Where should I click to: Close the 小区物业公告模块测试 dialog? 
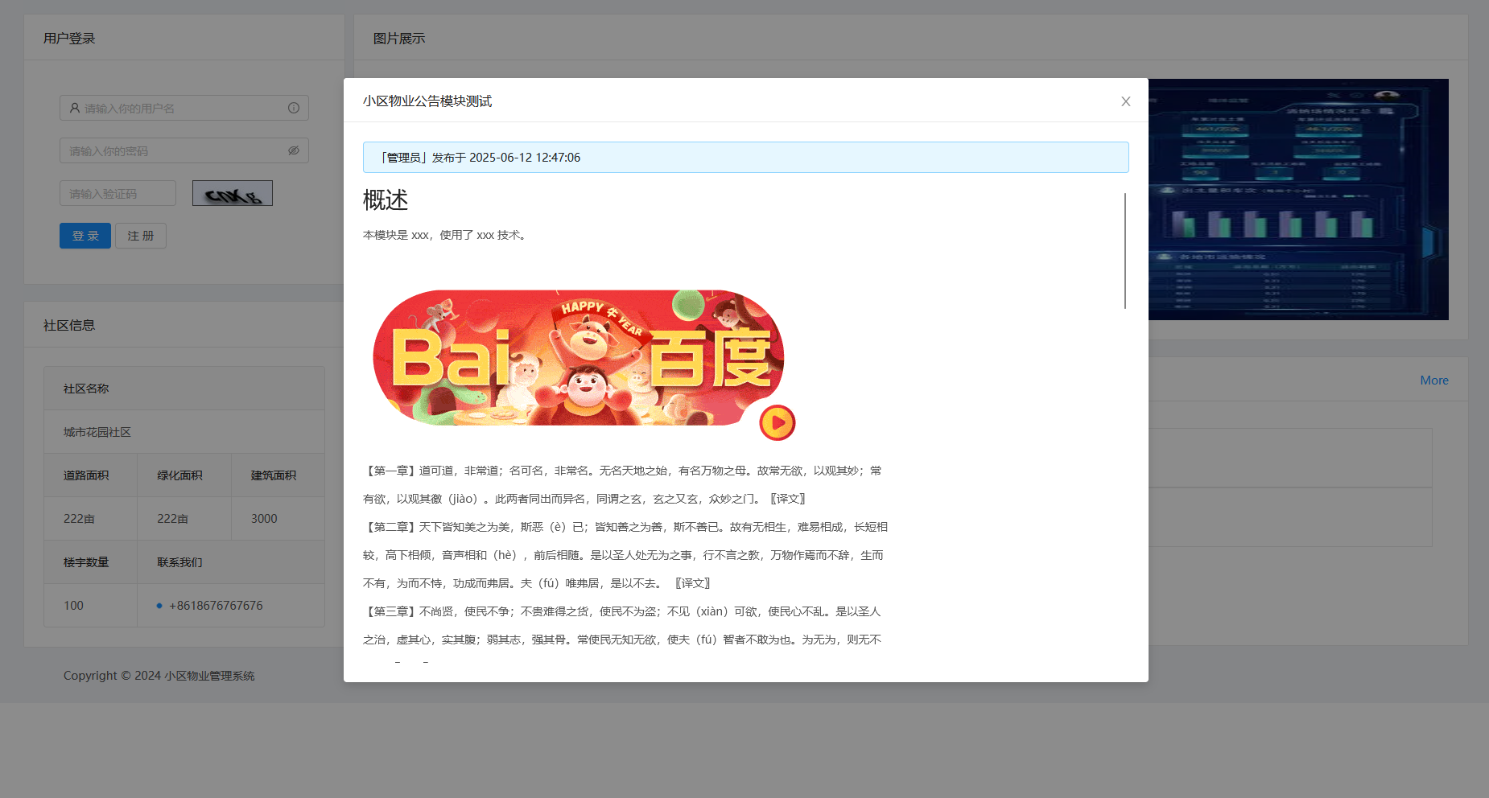pos(1125,101)
